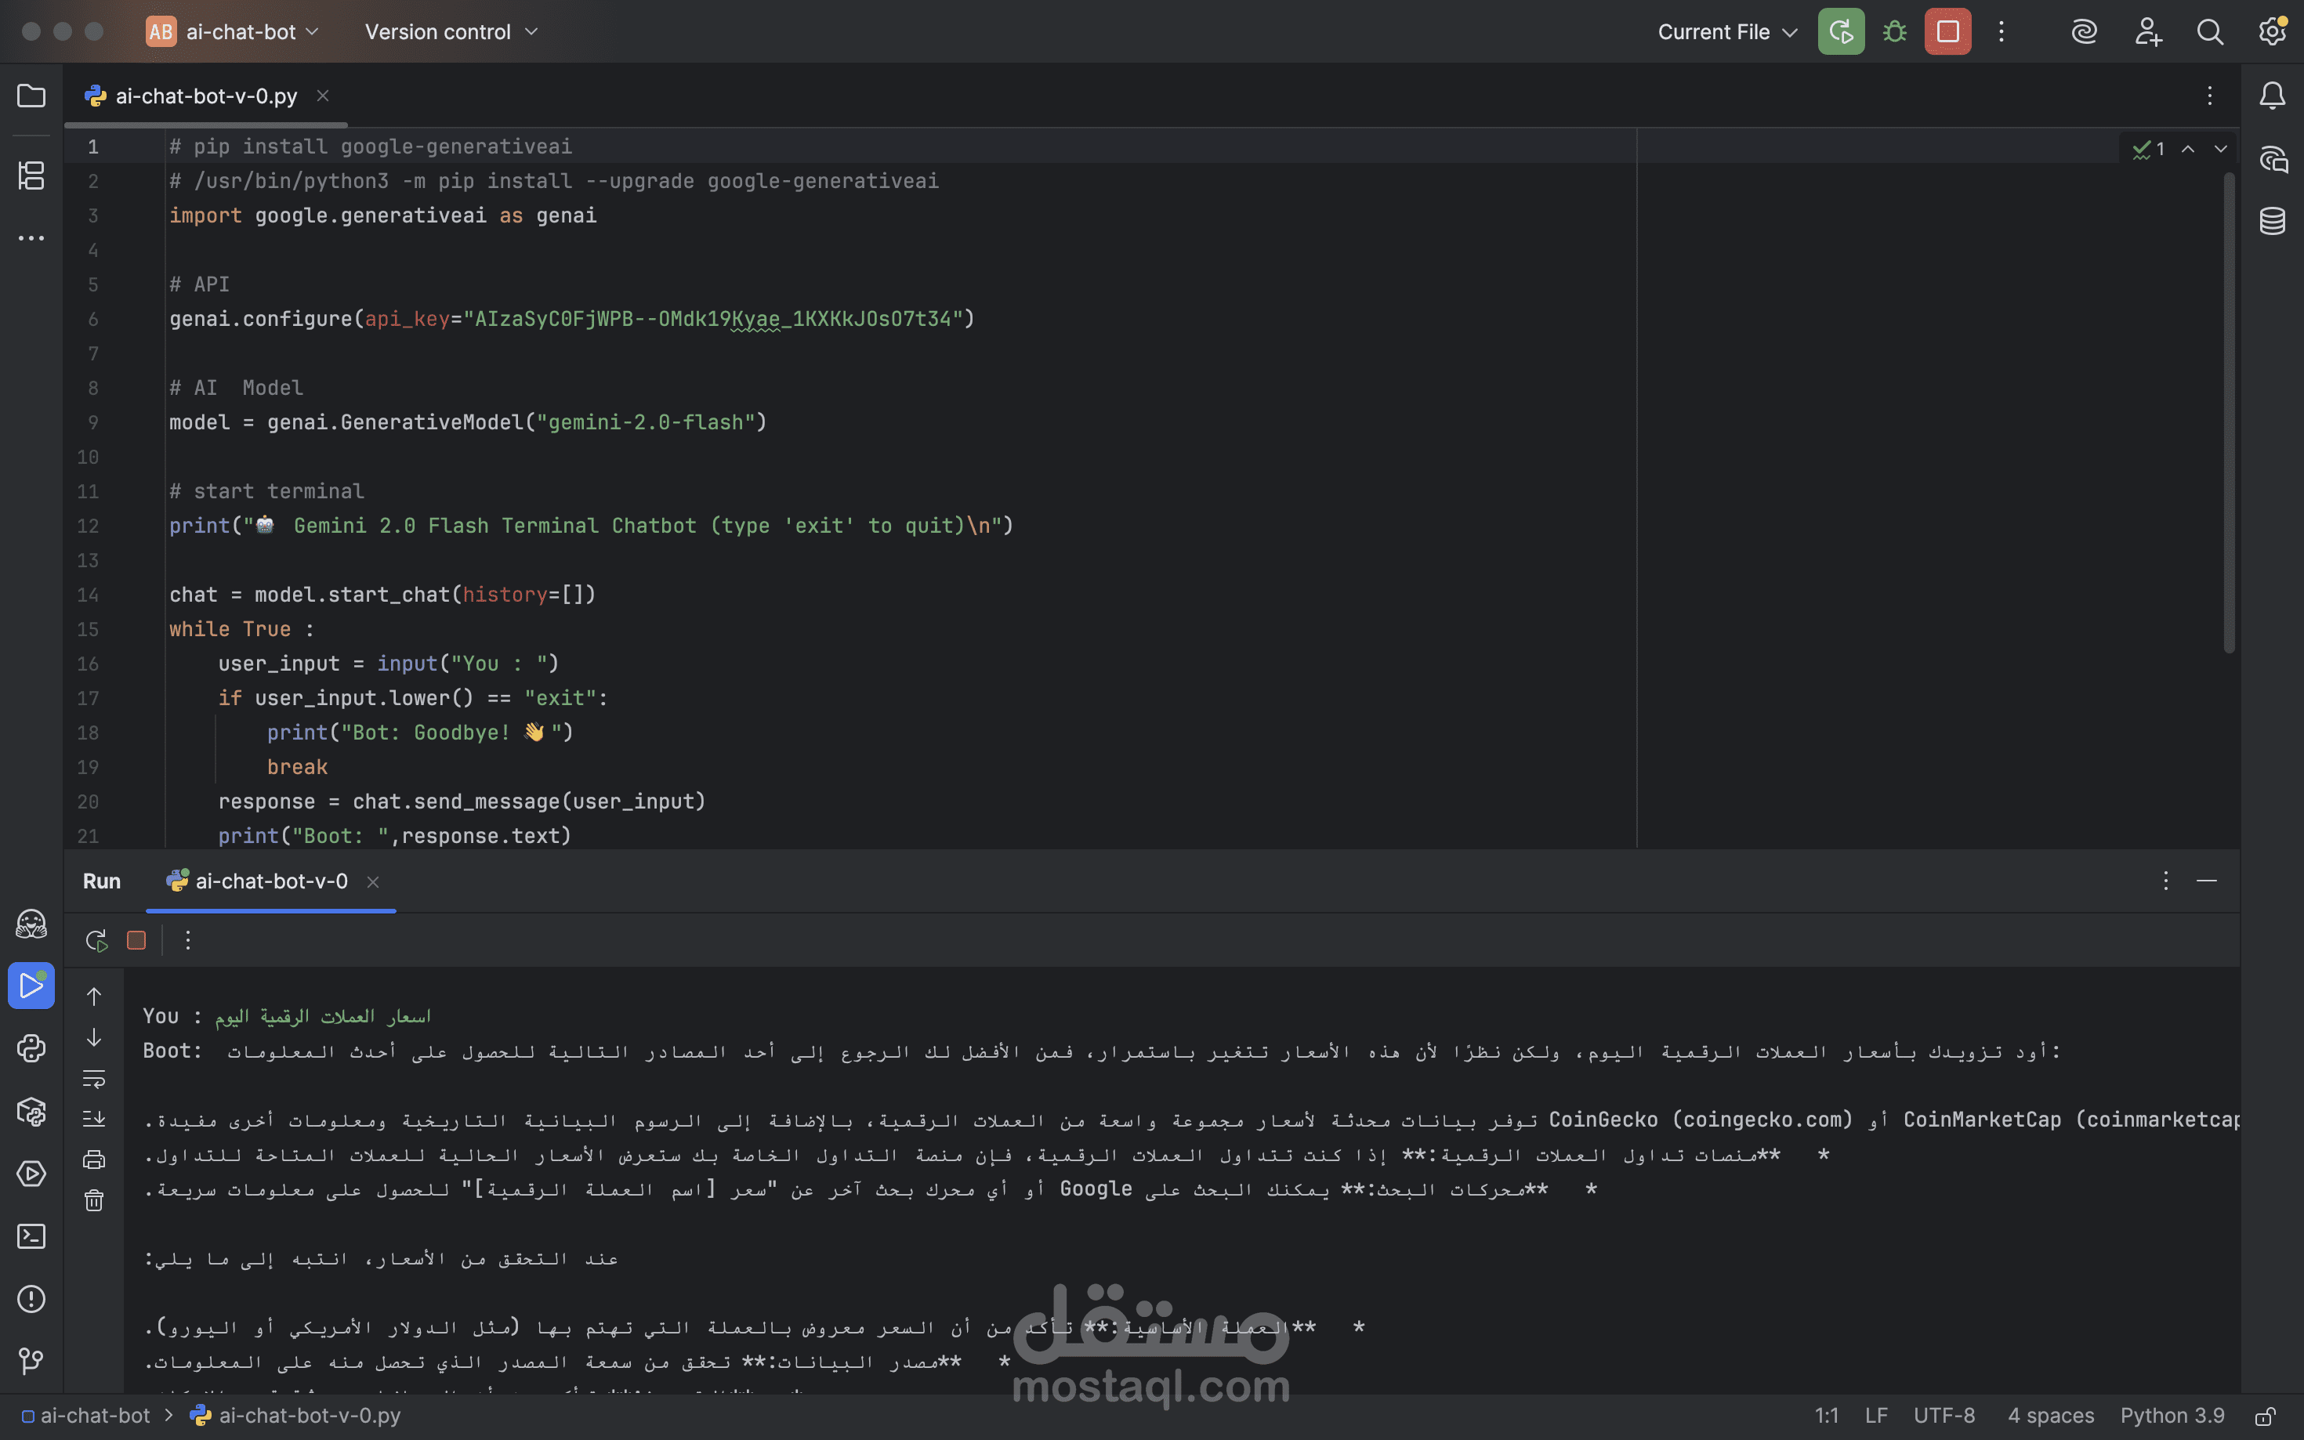
Task: Open Python Packages tool window icon
Action: click(31, 1112)
